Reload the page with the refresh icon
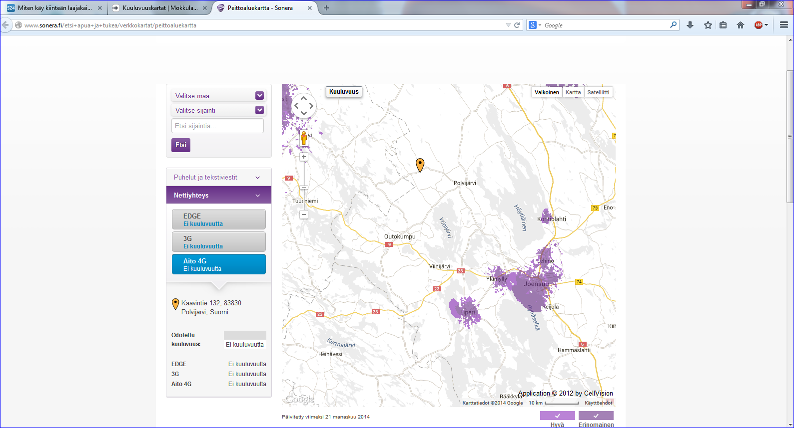This screenshot has height=428, width=794. pyautogui.click(x=517, y=25)
